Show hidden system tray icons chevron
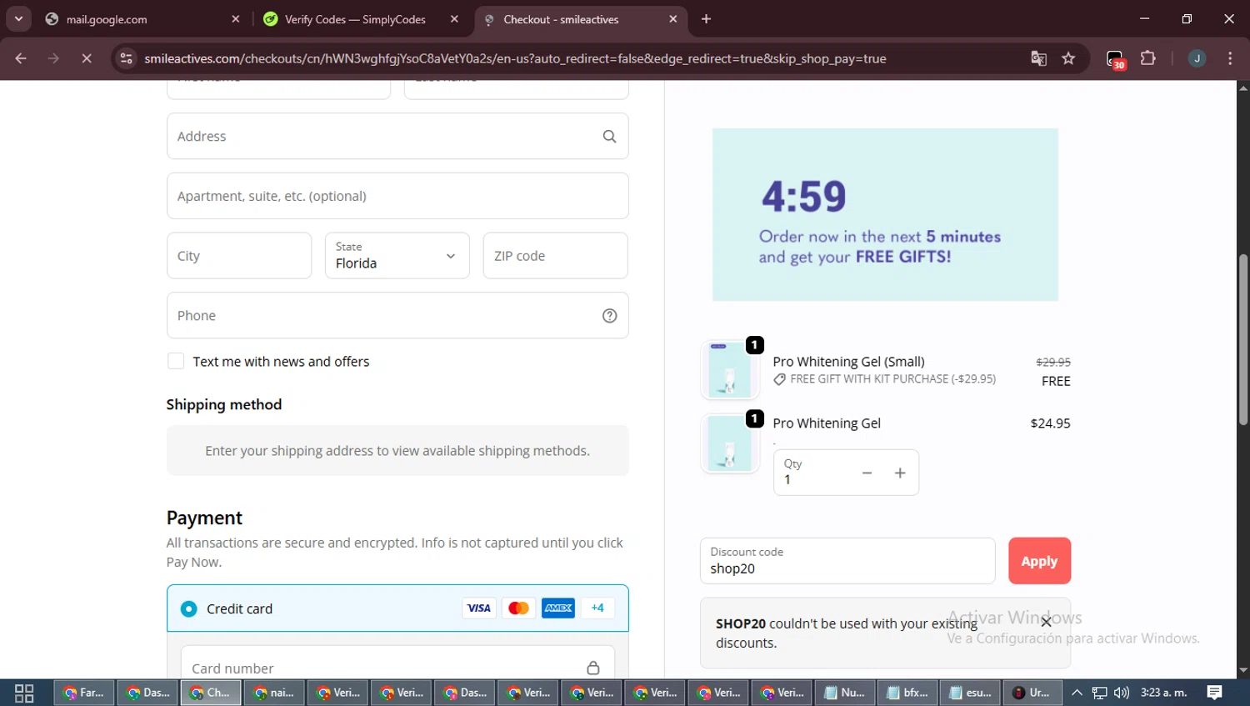This screenshot has width=1250, height=706. [x=1077, y=693]
